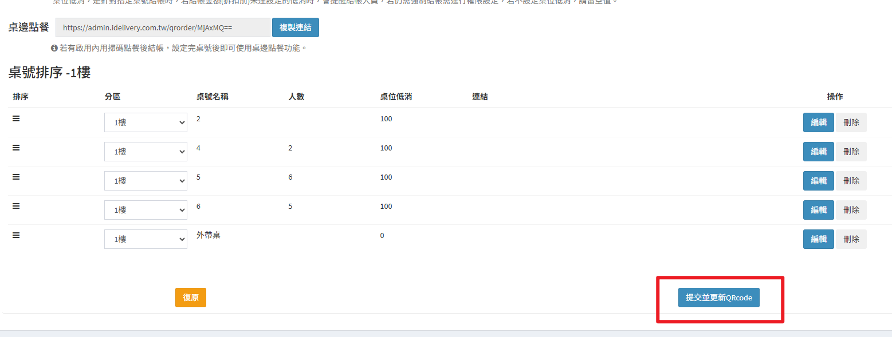Viewport: 892px width, 337px height.
Task: Click the drag handle icon for table 5
Action: coord(16,177)
